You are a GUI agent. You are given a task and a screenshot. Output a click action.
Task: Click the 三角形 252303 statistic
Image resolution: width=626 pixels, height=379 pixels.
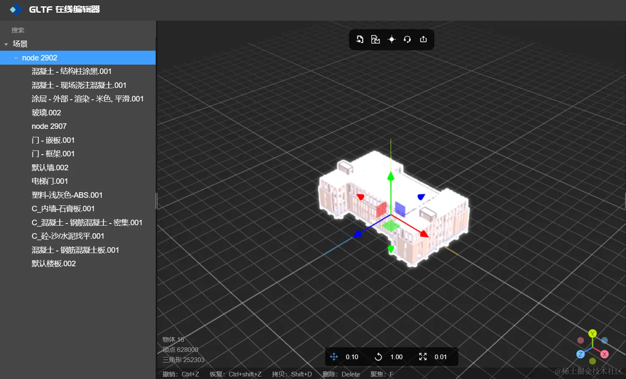point(184,360)
